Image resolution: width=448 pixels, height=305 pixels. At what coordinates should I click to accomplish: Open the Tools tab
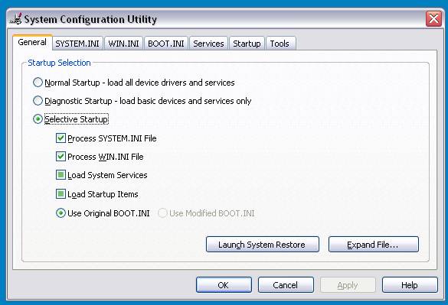tap(280, 44)
